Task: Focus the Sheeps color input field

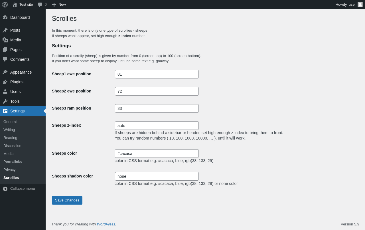Action: point(157,154)
